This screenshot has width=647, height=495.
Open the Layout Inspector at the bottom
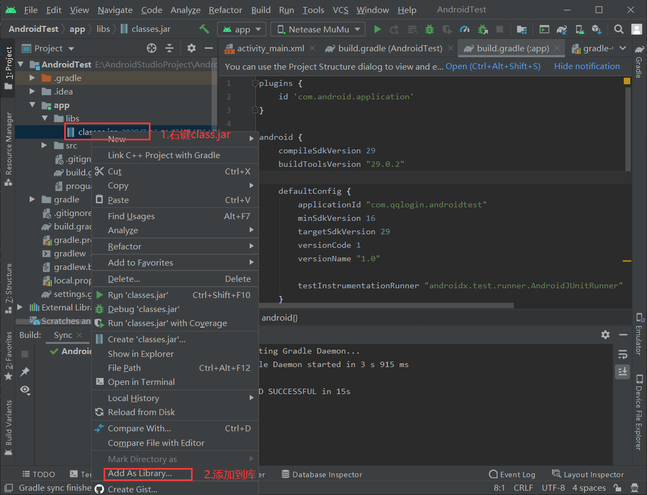[588, 474]
